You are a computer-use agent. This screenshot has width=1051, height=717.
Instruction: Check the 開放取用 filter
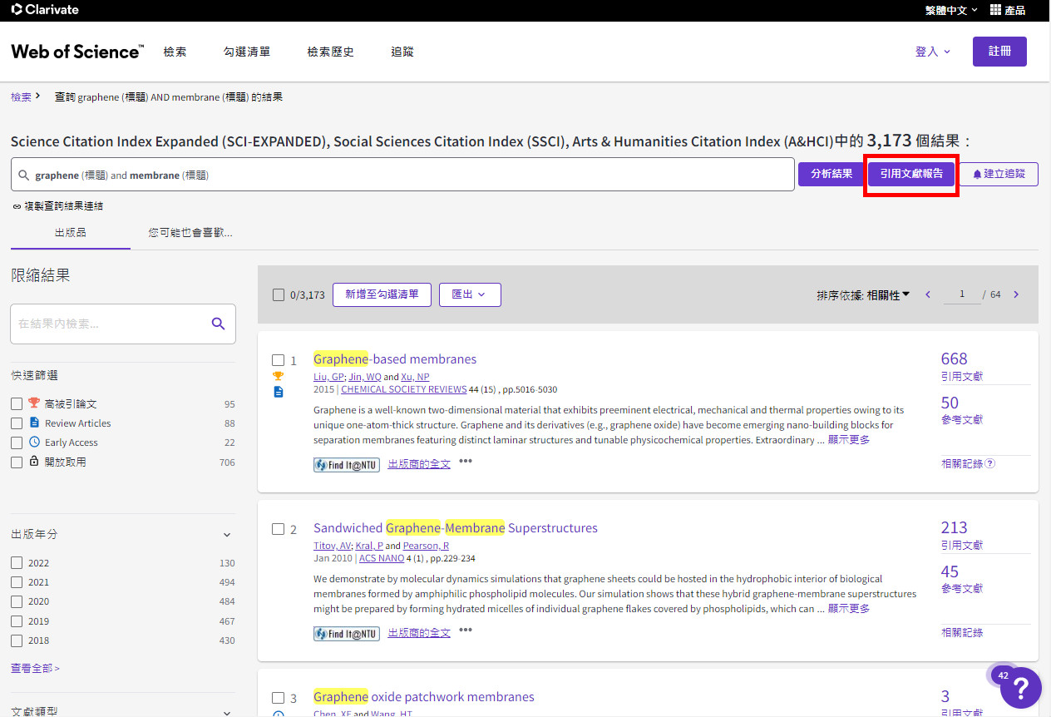point(17,462)
